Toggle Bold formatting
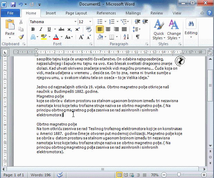The width and height of the screenshot is (214, 178). [33, 29]
